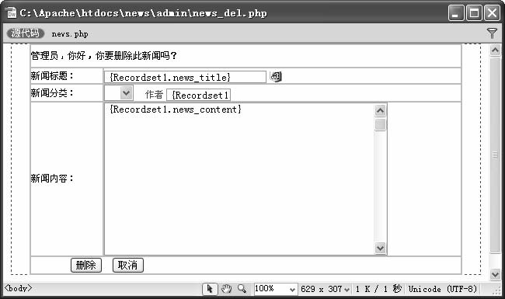The width and height of the screenshot is (505, 299).
Task: Click the filter funnel icon
Action: (492, 33)
